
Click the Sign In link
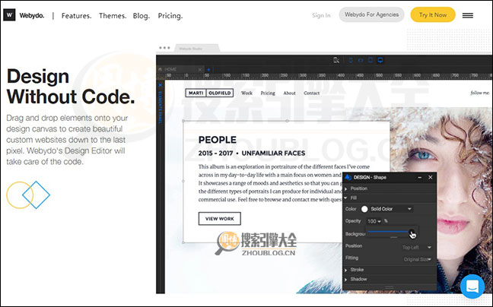(x=321, y=15)
